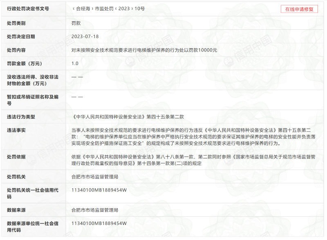
Task: Click the penalty content mentioning 罚款10000元
Action: pos(144,50)
